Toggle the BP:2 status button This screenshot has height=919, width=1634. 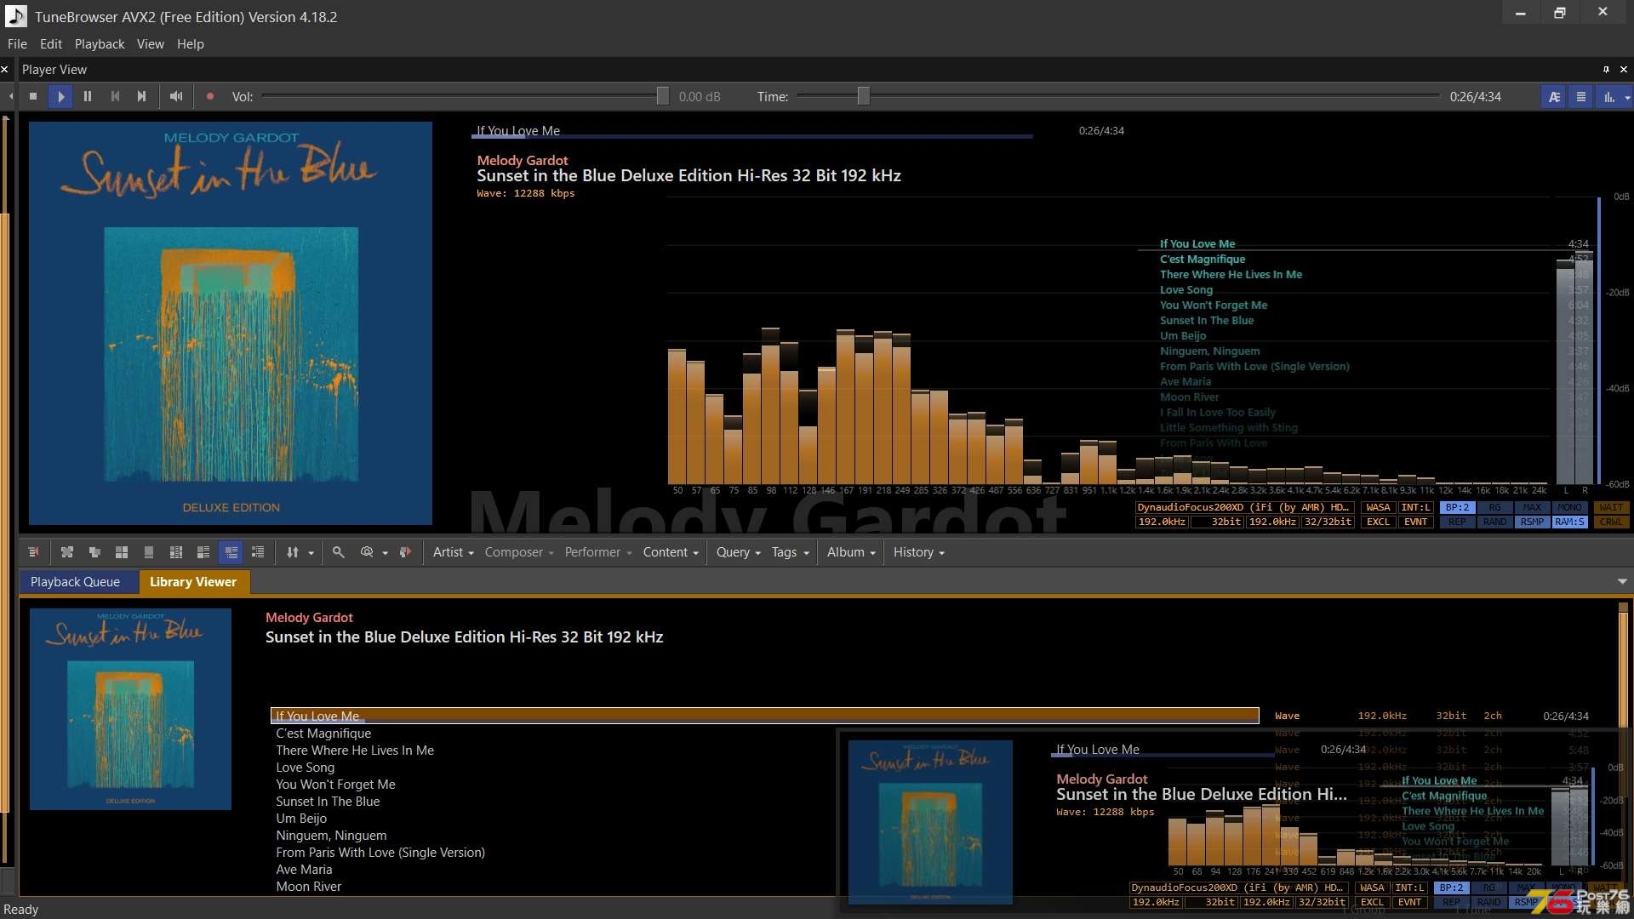pos(1457,507)
